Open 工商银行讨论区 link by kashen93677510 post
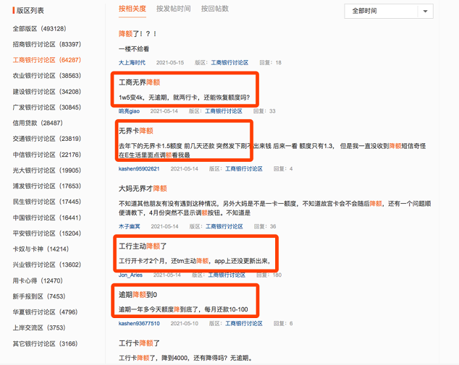 click(x=244, y=324)
